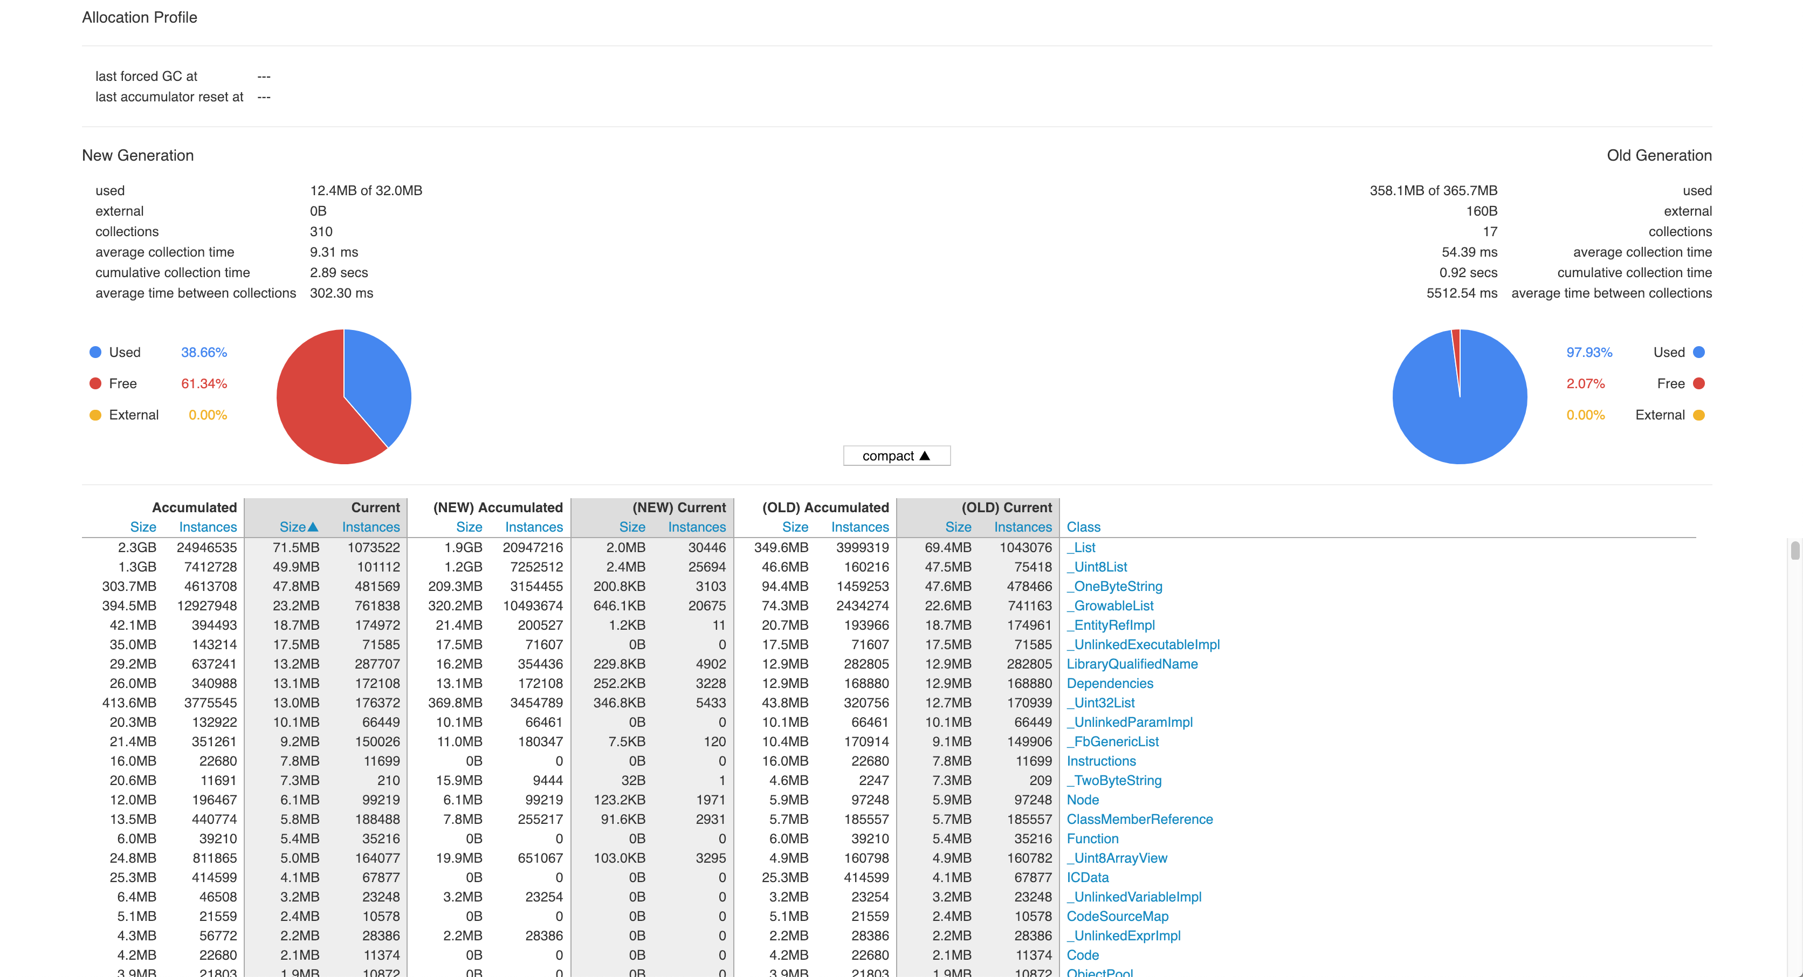Open LibraryQualifiedName class link
Viewport: 1803px width, 977px height.
[1131, 664]
